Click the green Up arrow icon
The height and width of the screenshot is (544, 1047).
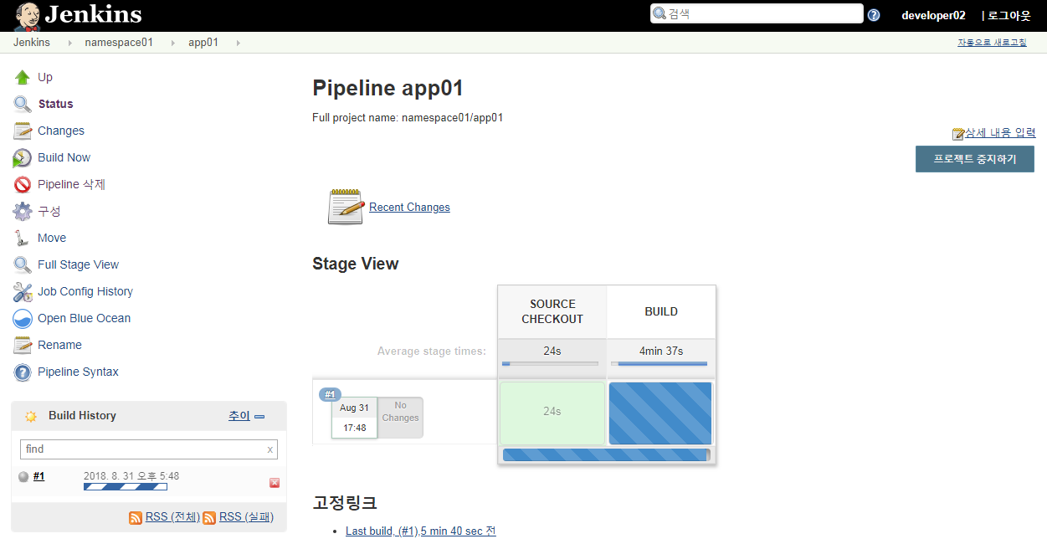[x=23, y=78]
